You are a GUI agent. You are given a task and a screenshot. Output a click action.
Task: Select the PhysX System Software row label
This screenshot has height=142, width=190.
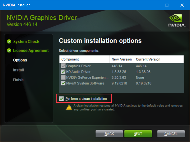pyautogui.click(x=85, y=83)
